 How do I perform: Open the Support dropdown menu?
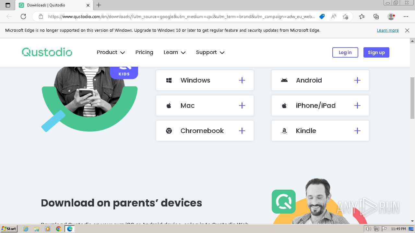click(x=210, y=52)
